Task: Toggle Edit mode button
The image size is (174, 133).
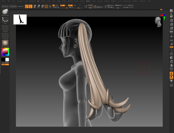Action: (x=27, y=6)
